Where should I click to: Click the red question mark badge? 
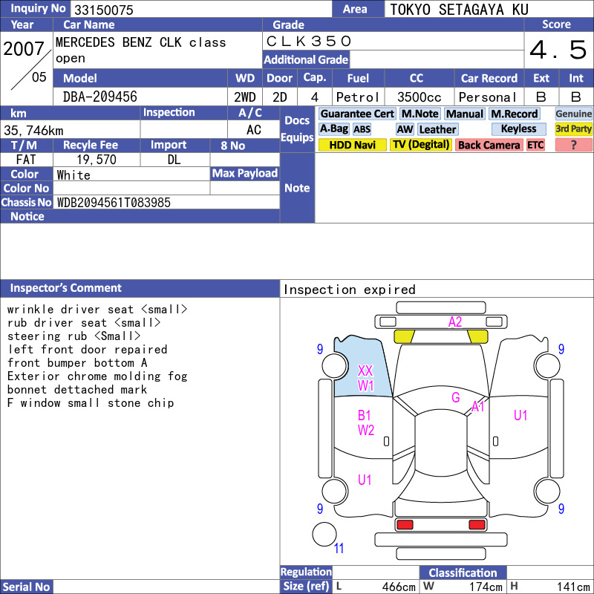[573, 145]
